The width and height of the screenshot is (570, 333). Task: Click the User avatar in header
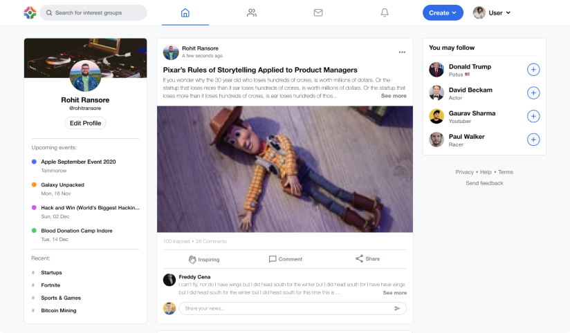[479, 12]
